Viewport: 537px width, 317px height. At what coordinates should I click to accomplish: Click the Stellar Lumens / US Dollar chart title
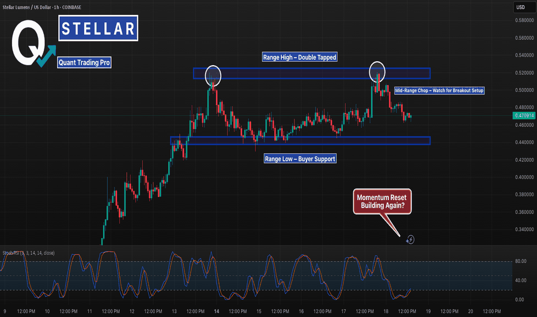pyautogui.click(x=42, y=7)
